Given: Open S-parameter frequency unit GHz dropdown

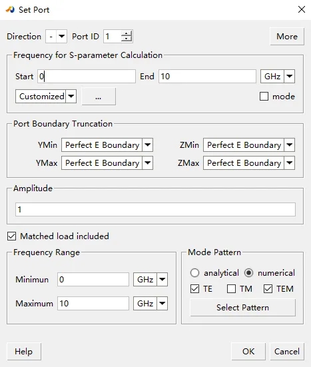Looking at the screenshot, I should pos(278,77).
